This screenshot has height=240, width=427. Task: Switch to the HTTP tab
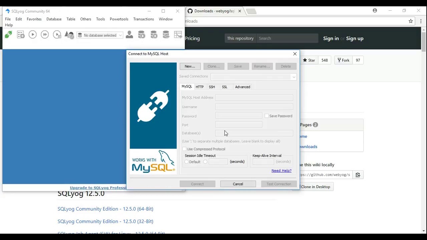click(x=199, y=87)
